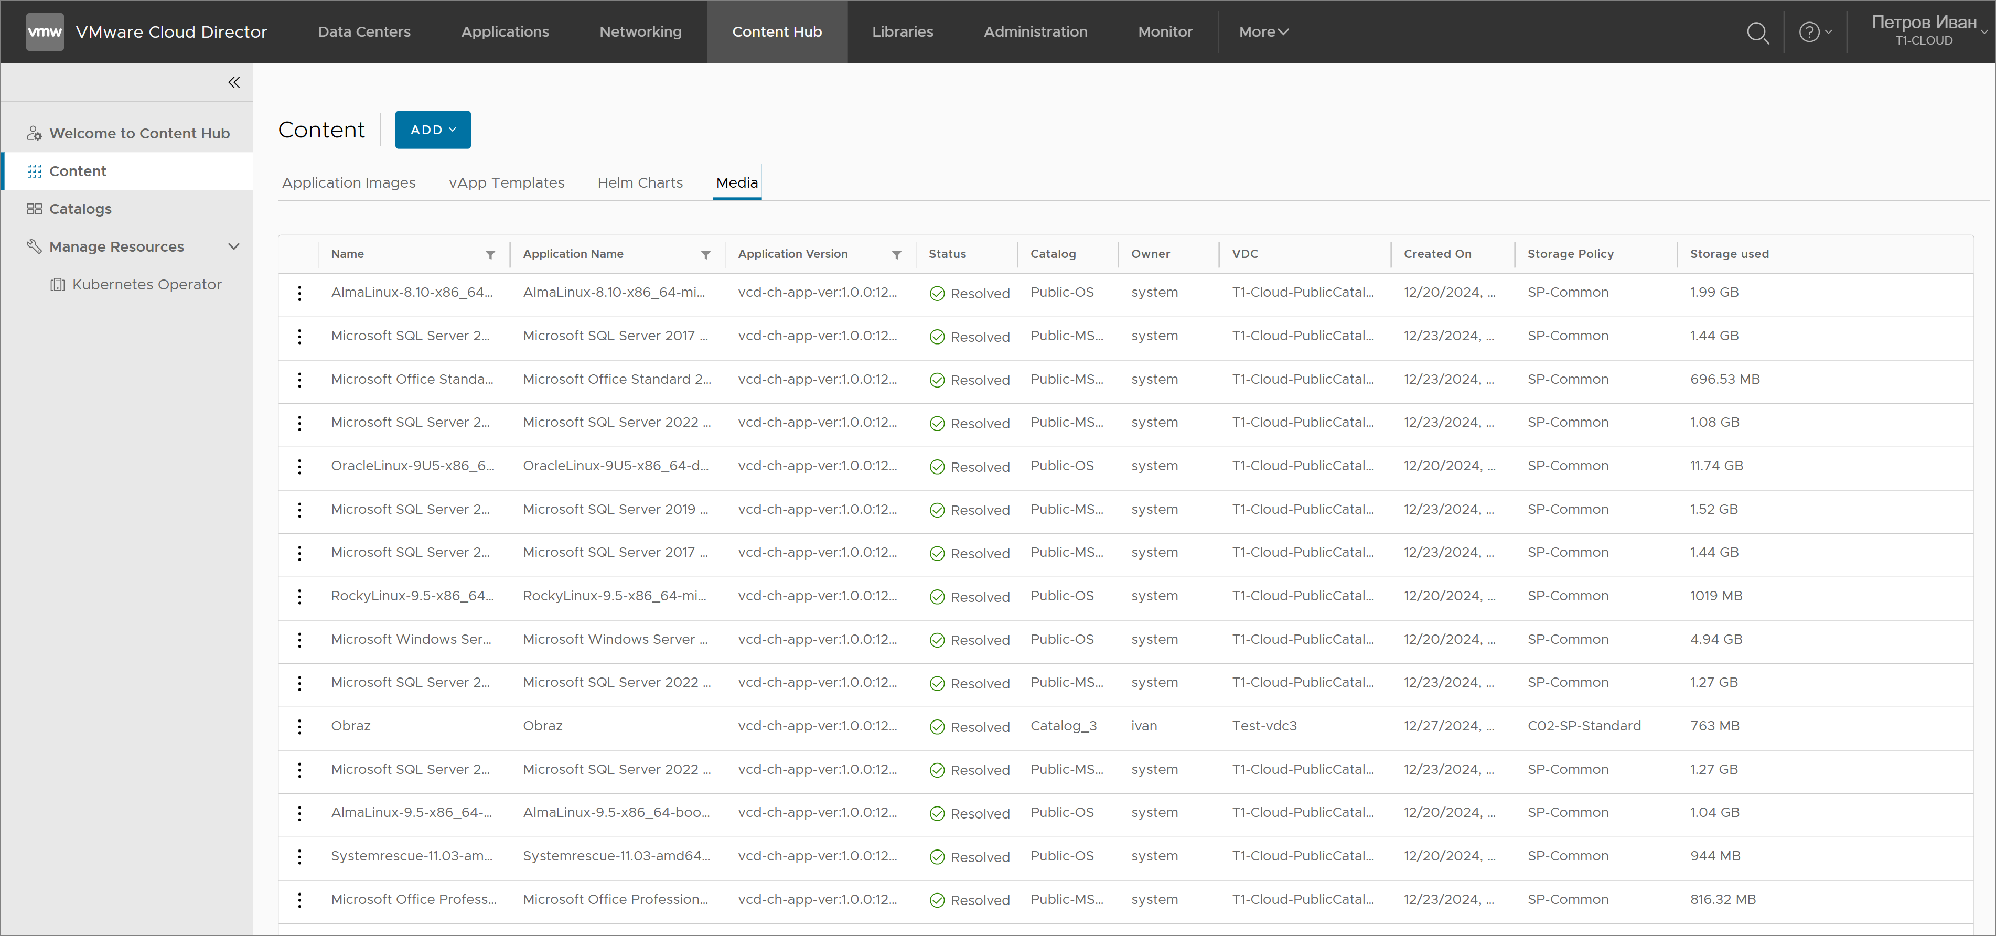This screenshot has width=1996, height=936.
Task: Click the 816.32 MB storage value
Action: pos(1723,900)
